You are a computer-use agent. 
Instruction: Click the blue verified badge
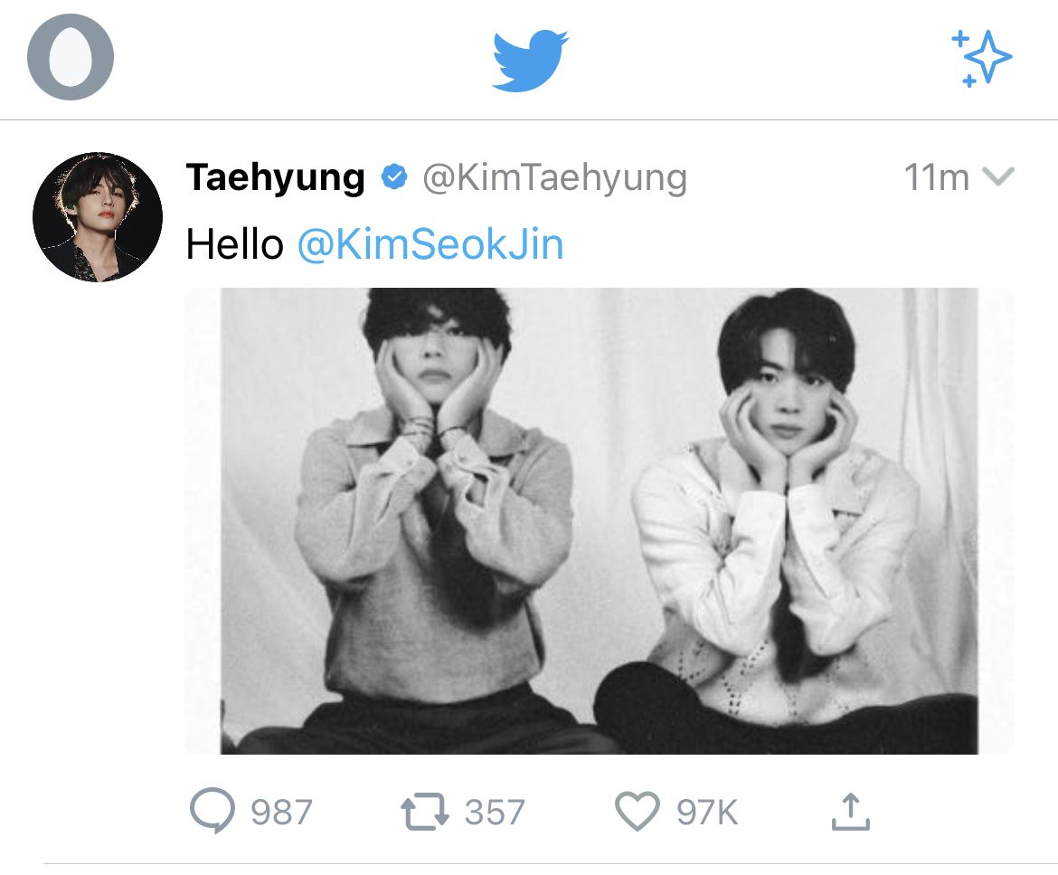tap(393, 177)
